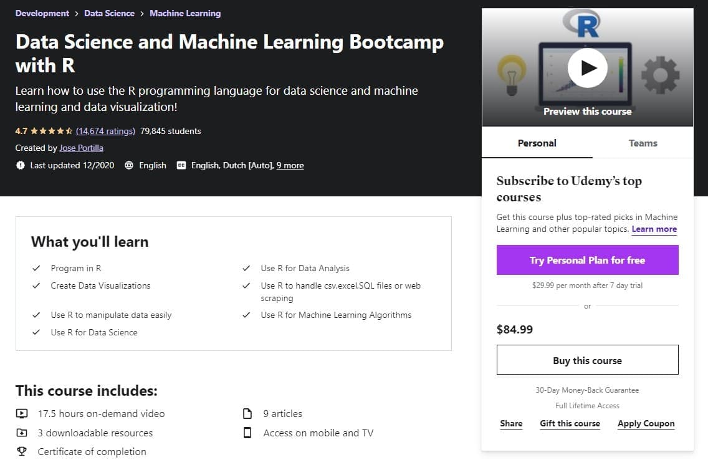Click the 9 articles text
The height and width of the screenshot is (470, 708).
[x=283, y=413]
